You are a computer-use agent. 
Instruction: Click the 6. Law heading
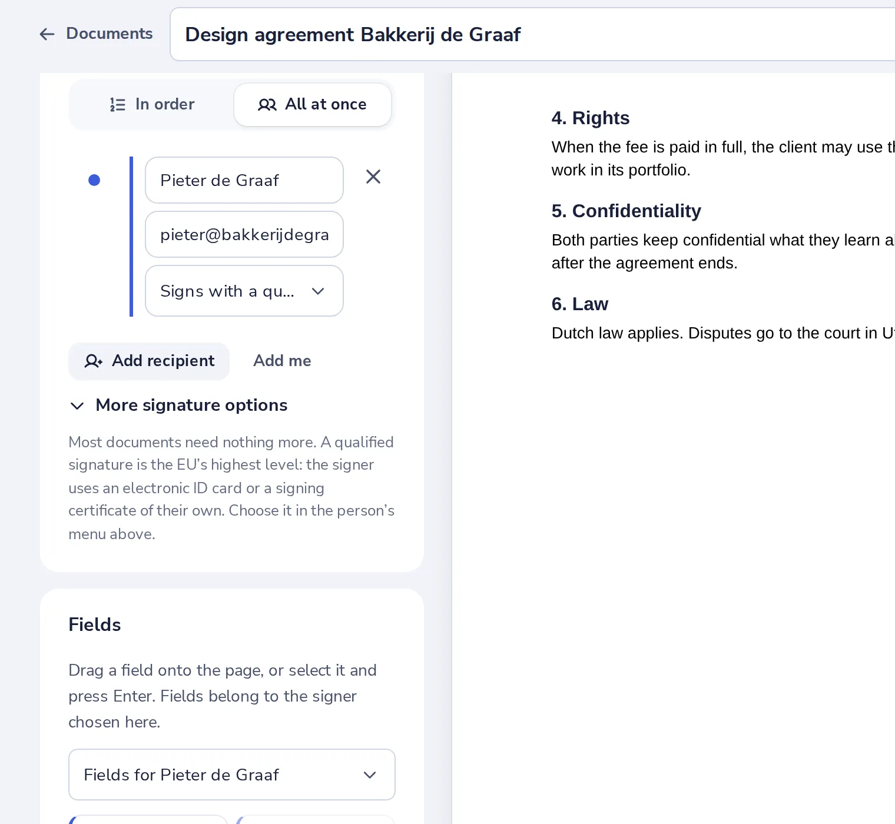pos(580,304)
